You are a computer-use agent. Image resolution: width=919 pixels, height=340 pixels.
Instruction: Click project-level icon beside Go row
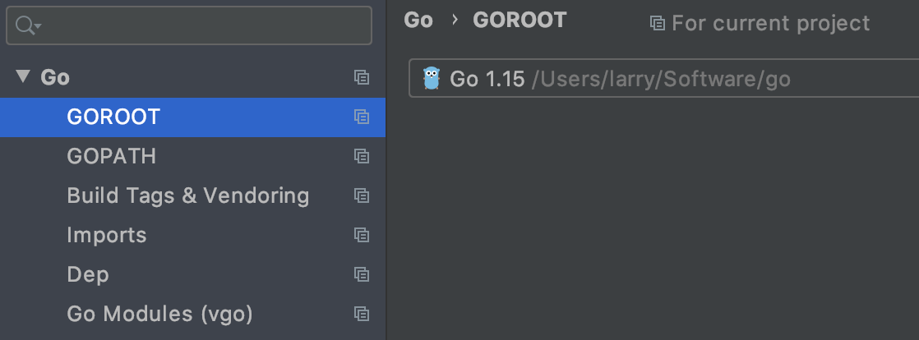[x=361, y=77]
